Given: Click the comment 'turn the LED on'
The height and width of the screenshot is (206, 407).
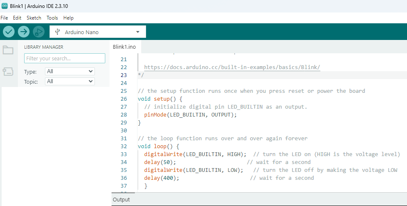Looking at the screenshot, I should (287, 154).
